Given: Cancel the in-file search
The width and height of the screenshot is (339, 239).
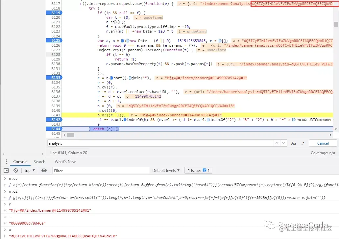Looking at the screenshot, I should pyautogui.click(x=323, y=143).
